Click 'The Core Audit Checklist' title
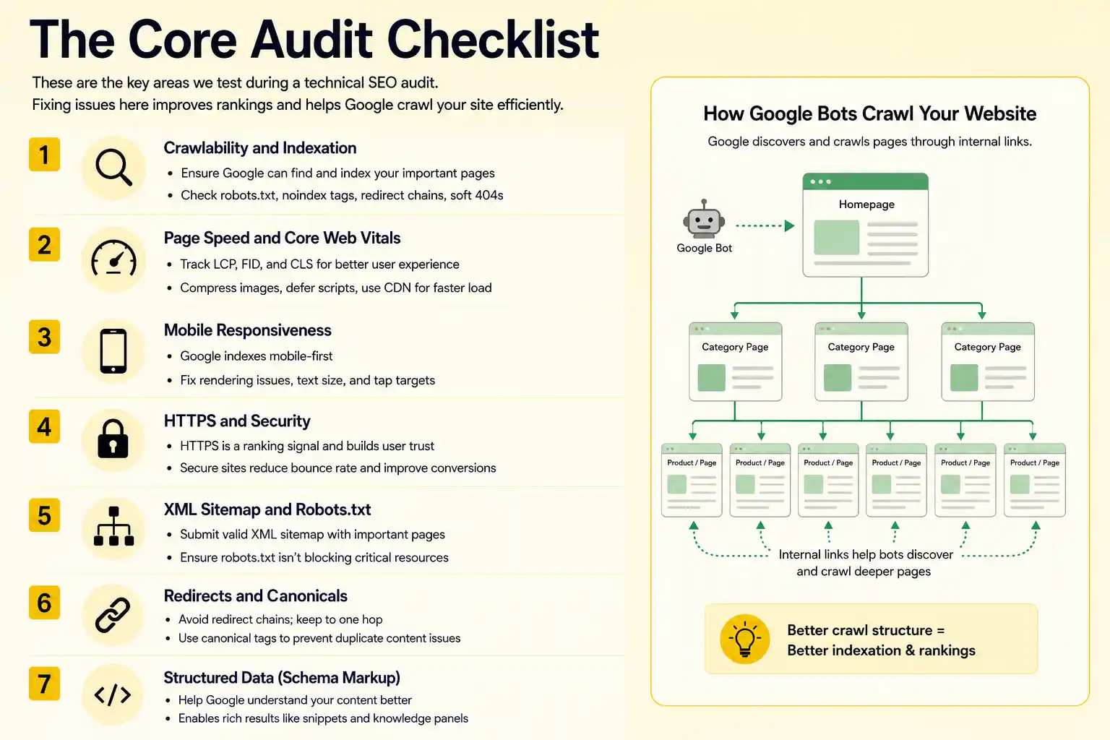 click(x=314, y=39)
